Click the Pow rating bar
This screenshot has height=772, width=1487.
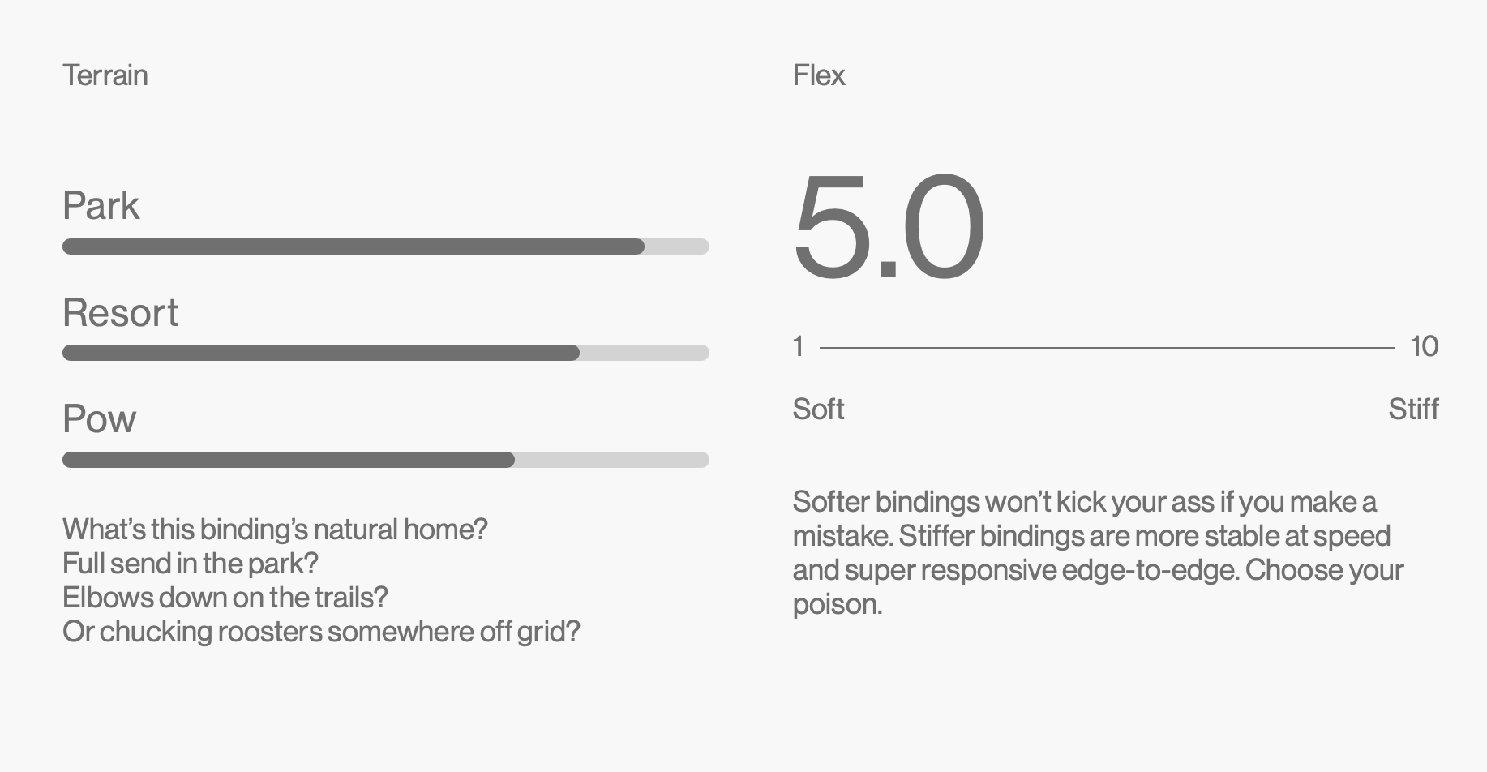pyautogui.click(x=386, y=460)
